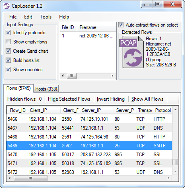The height and width of the screenshot is (188, 185).
Task: Sort by Server_IP column header
Action: click(96, 110)
